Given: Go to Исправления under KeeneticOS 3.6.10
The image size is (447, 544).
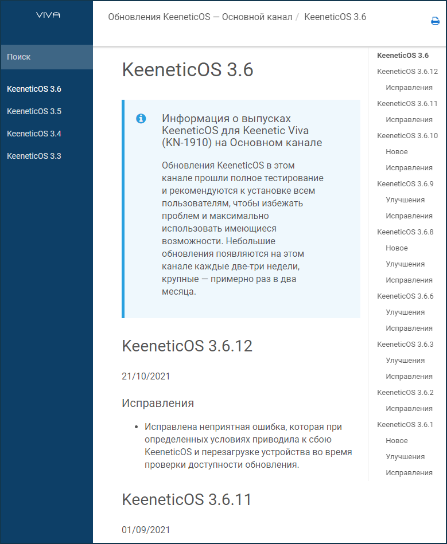Looking at the screenshot, I should point(409,168).
